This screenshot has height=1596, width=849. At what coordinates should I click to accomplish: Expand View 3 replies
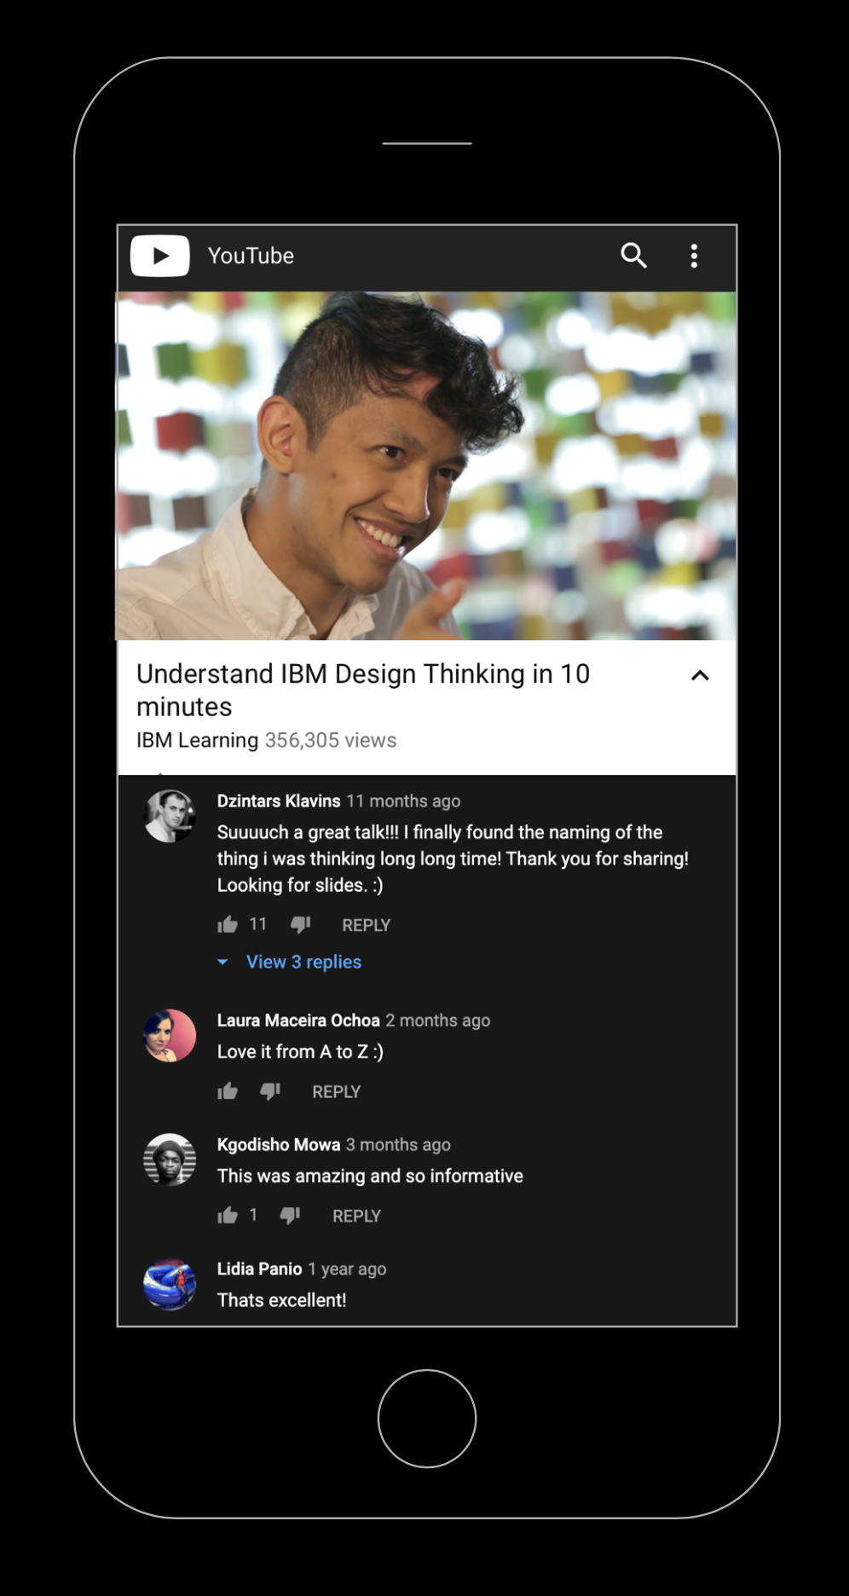[x=303, y=962]
